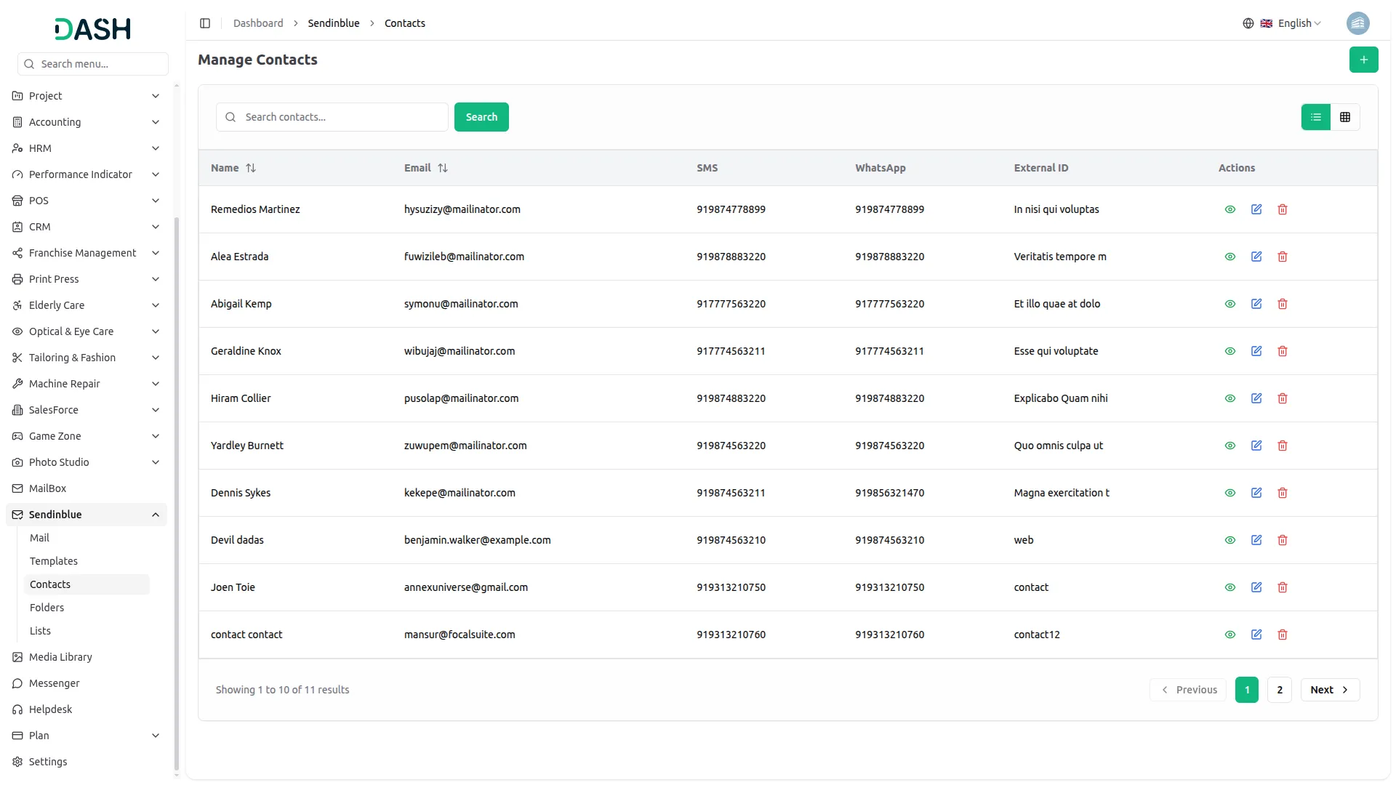Expand the Accounting section in sidebar

tap(86, 122)
